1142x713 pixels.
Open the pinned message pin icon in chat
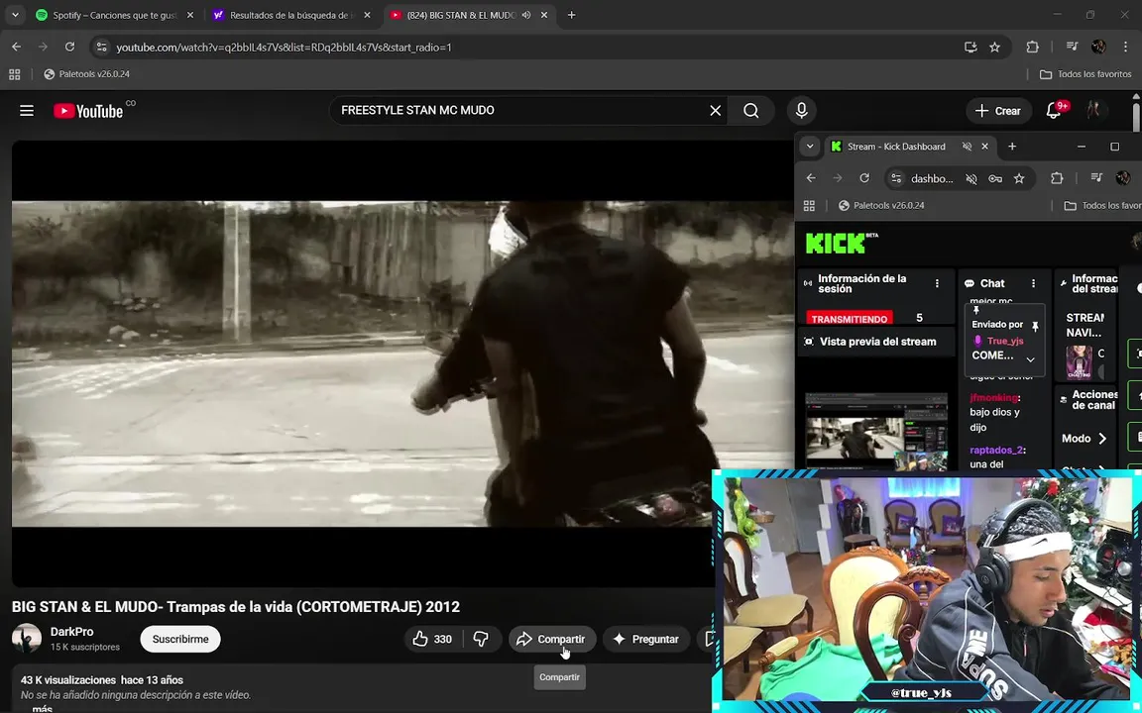[x=1035, y=326]
